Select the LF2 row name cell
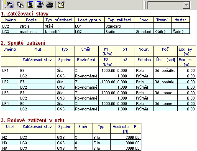 pos(10,82)
